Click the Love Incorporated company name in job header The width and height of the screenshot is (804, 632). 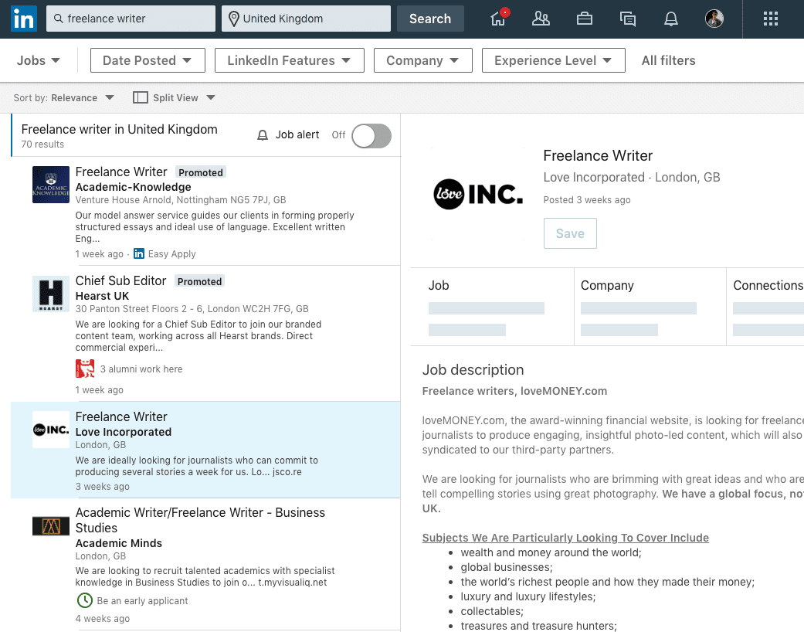click(x=594, y=178)
